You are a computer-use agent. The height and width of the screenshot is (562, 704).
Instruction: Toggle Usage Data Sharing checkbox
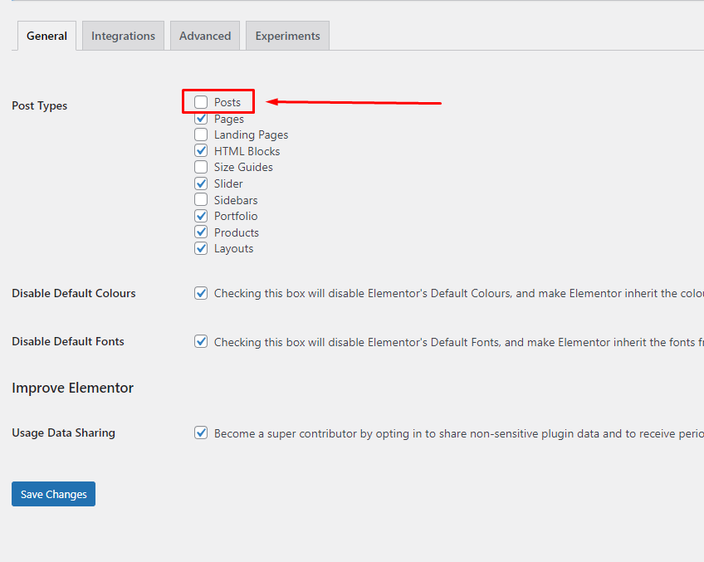point(201,433)
